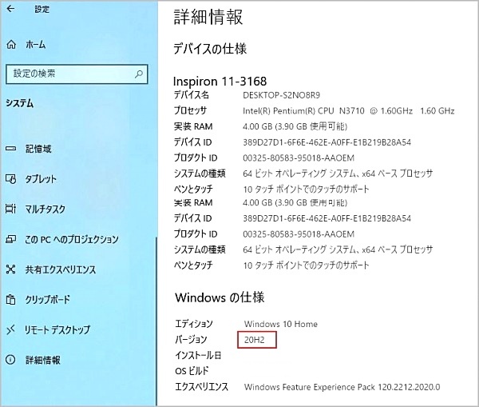Viewport: 479px width, 407px height.
Task: Click the first 10 タッチ ポイント value
Action: [x=306, y=190]
